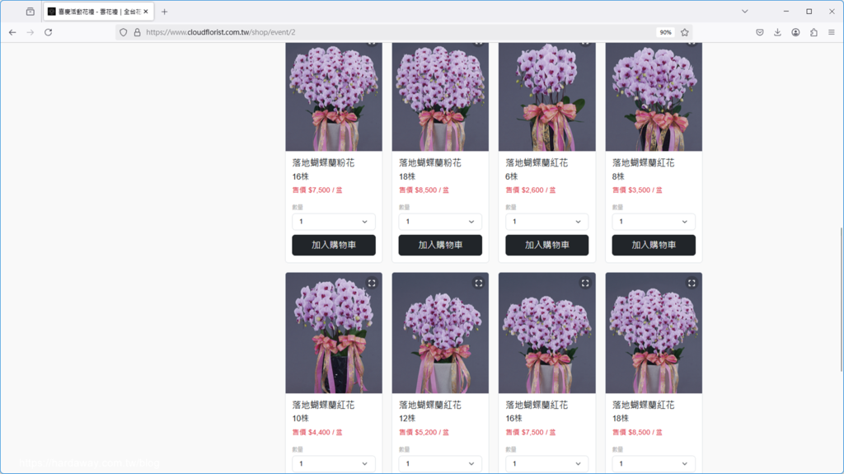Expand image of red orchid 18株
844x474 pixels.
point(692,283)
